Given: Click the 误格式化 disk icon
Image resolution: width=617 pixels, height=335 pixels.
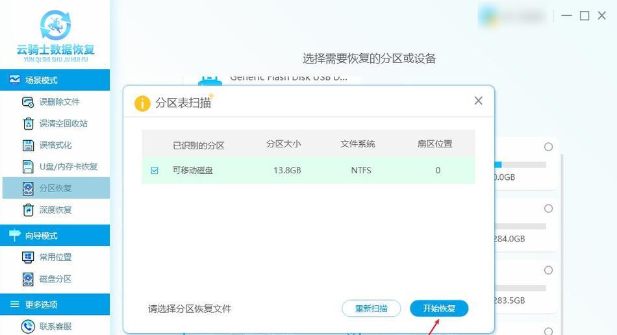Looking at the screenshot, I should 28,145.
